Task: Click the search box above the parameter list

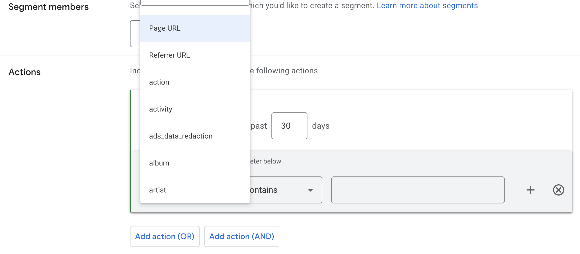Action: coord(195,3)
